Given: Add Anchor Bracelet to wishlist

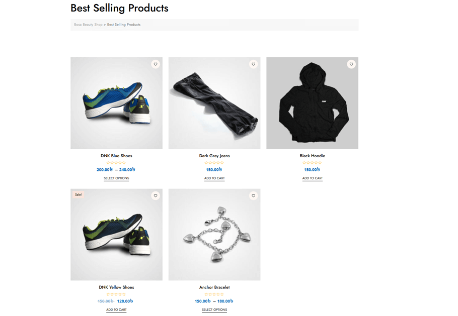Looking at the screenshot, I should pyautogui.click(x=254, y=195).
